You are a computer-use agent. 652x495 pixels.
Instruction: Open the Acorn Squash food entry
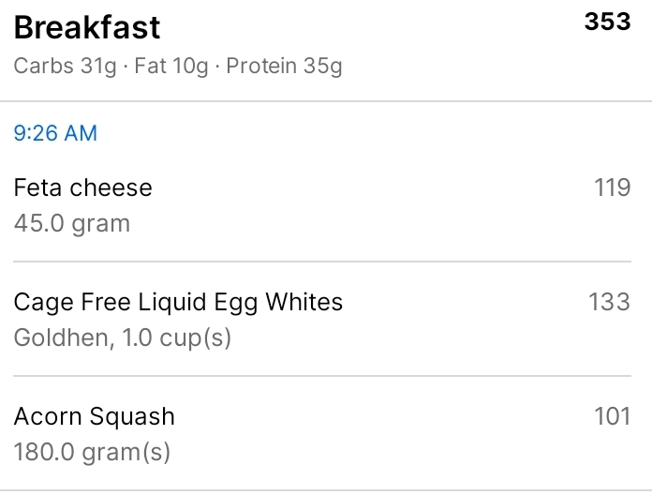(94, 416)
